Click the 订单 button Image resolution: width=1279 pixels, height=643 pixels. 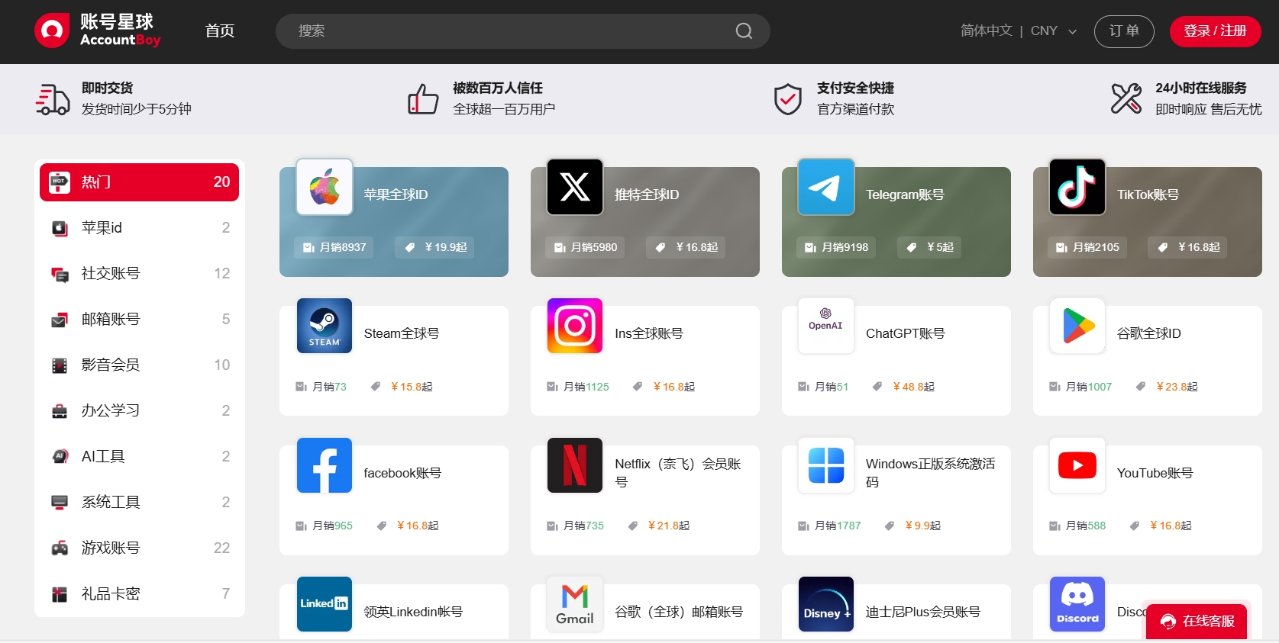click(1124, 31)
